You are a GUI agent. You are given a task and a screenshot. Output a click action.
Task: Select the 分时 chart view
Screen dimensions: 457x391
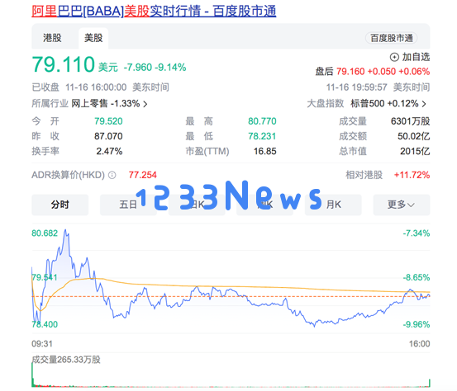[60, 205]
